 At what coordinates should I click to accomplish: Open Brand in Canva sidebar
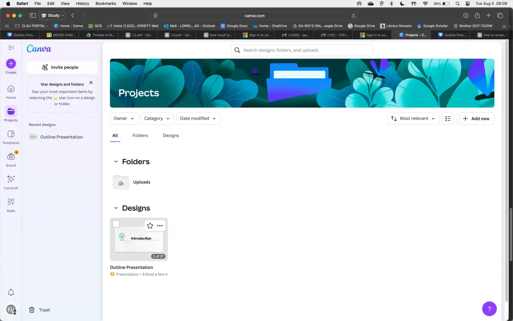pyautogui.click(x=11, y=160)
